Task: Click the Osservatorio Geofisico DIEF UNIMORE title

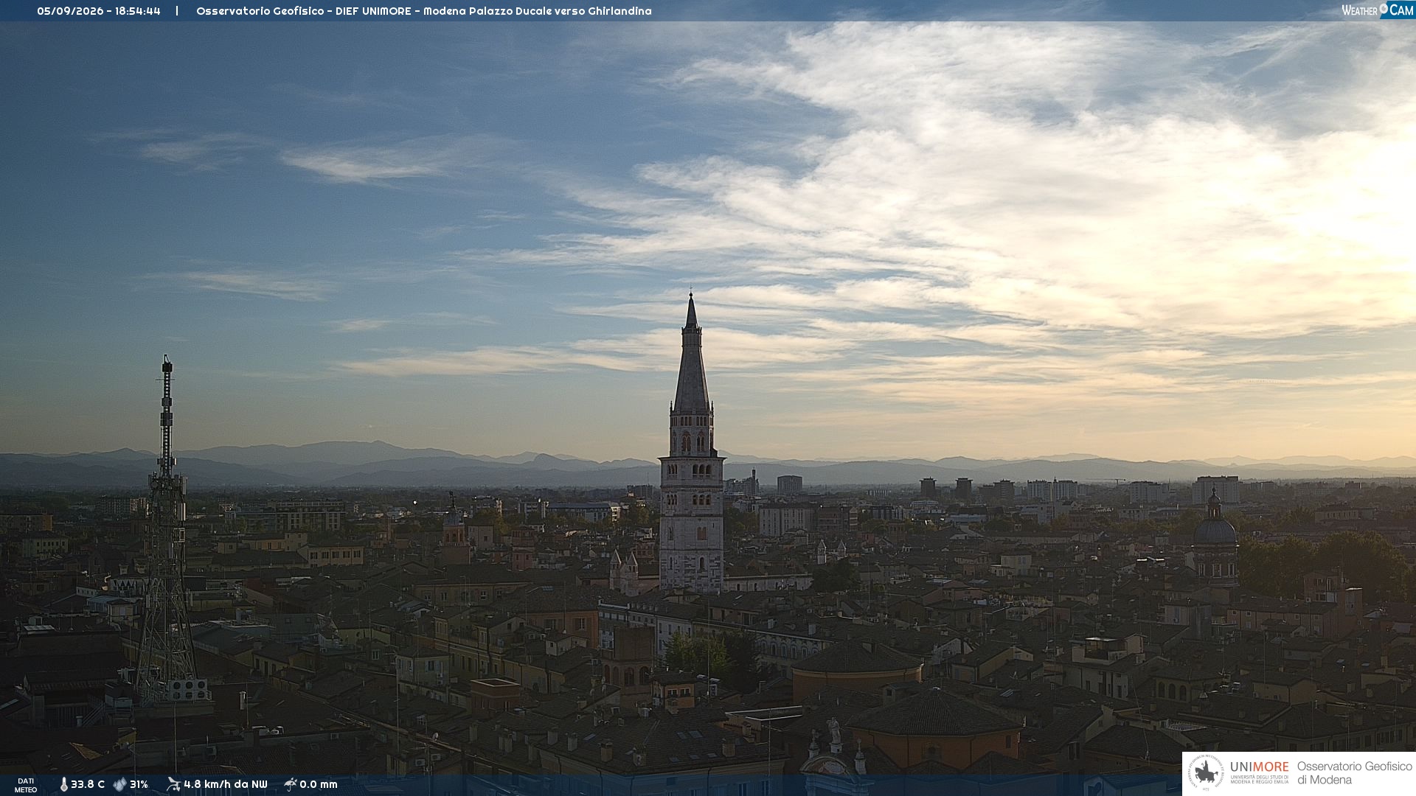Action: [x=304, y=11]
